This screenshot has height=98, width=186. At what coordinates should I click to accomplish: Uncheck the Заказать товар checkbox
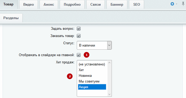click(79, 36)
